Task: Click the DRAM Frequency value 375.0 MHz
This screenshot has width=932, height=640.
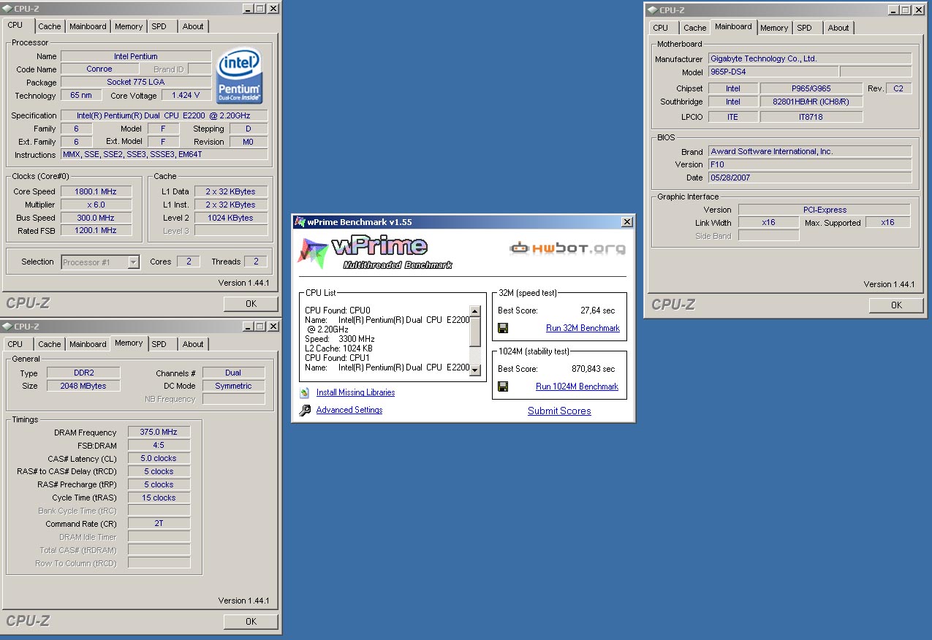Action: click(159, 433)
